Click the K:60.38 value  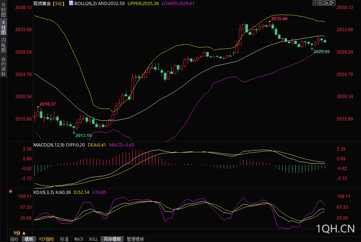[x=63, y=192]
